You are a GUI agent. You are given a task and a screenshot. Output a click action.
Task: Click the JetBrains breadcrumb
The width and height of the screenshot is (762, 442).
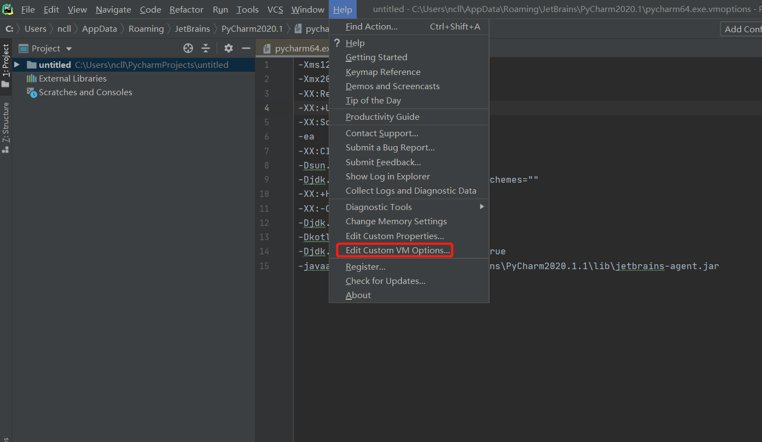pos(193,29)
